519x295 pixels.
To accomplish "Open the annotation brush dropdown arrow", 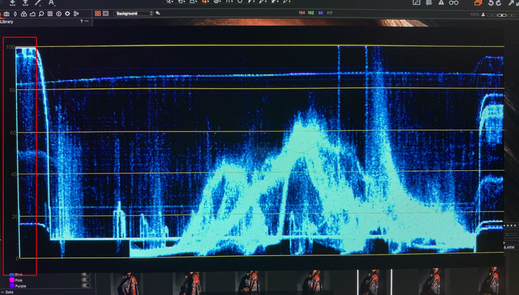I will click(x=40, y=6).
